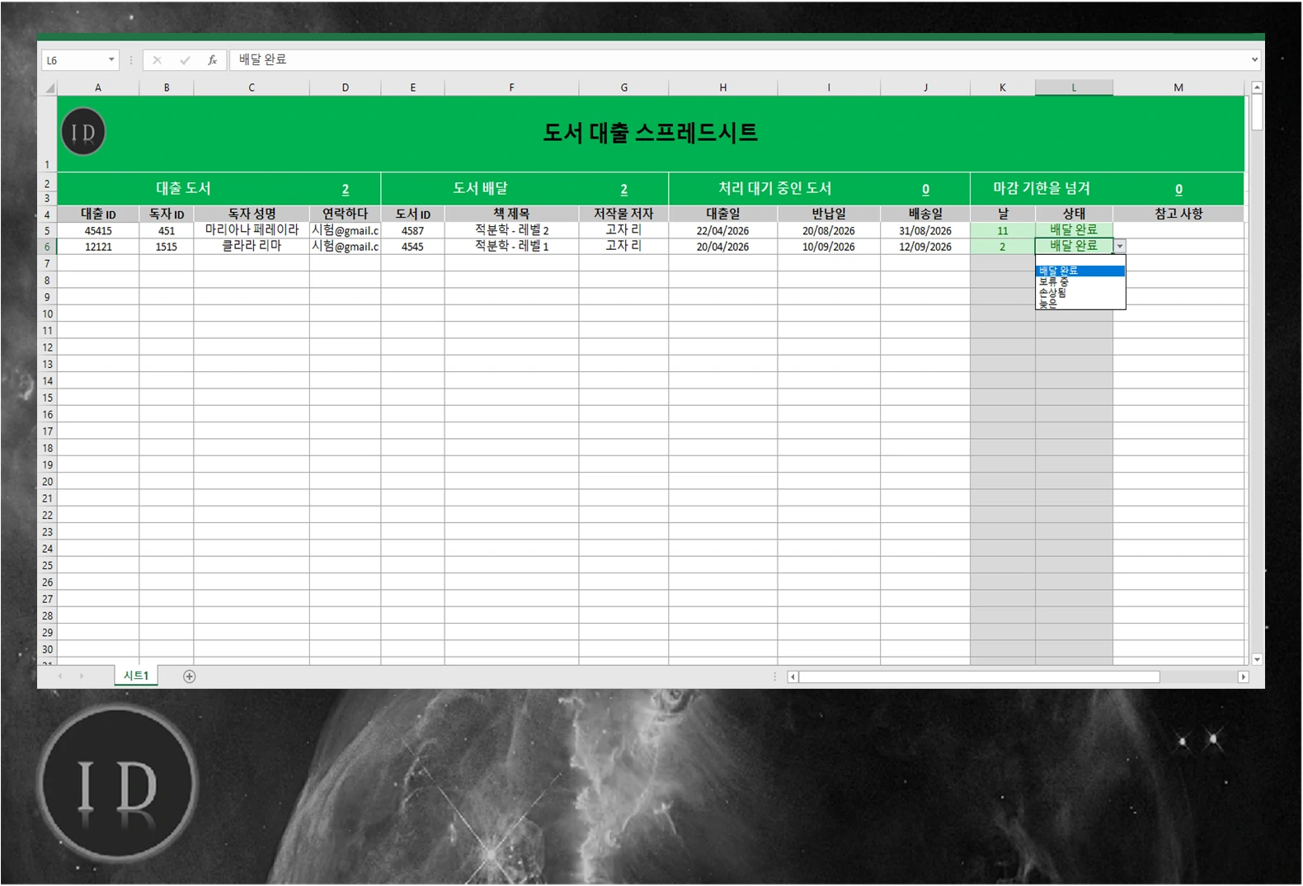The height and width of the screenshot is (886, 1303).
Task: Click the reader name '마리아나 페레이라'
Action: click(252, 230)
